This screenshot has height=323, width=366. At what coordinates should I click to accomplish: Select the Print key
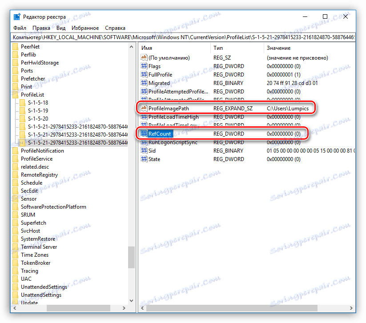[x=26, y=87]
